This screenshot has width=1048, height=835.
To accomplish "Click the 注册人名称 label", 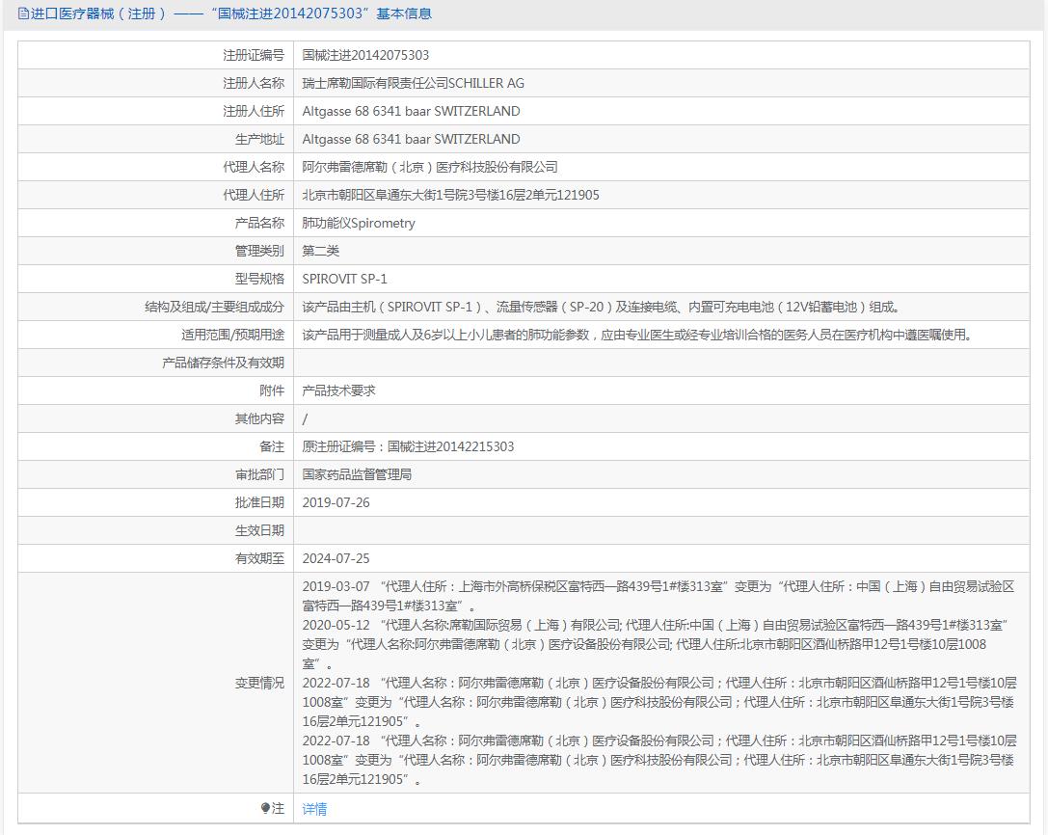I will click(x=254, y=83).
